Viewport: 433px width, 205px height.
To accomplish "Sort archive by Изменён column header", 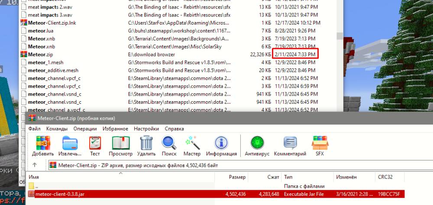I will pyautogui.click(x=354, y=177).
